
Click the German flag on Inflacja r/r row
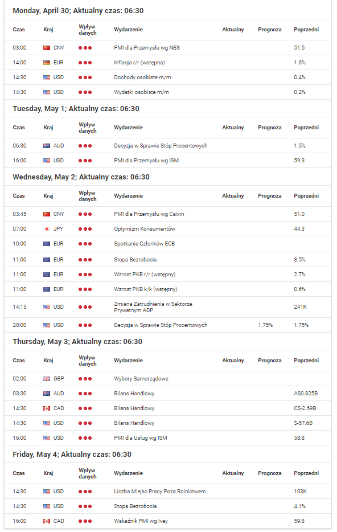[x=47, y=63]
